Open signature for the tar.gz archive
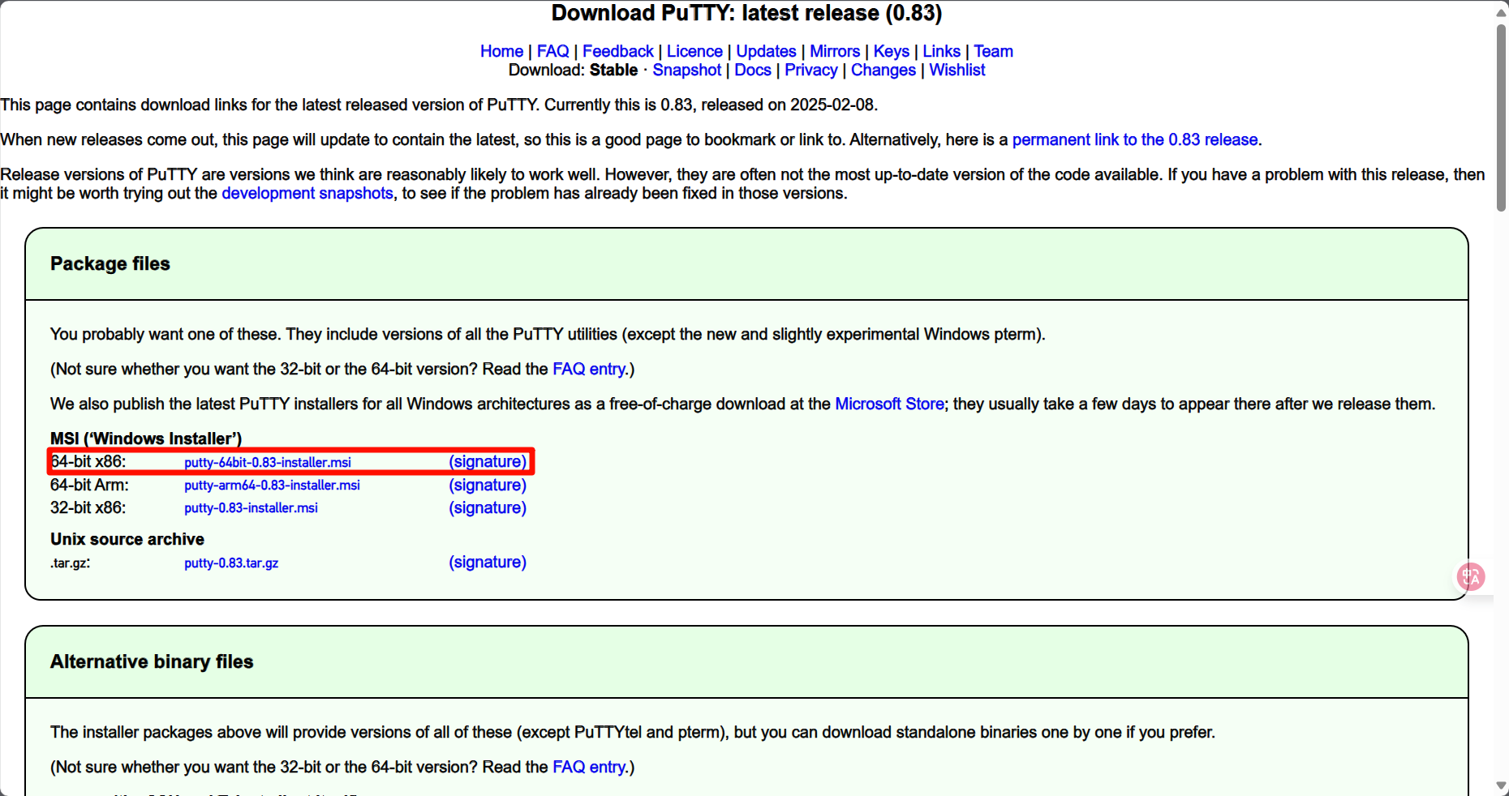Image resolution: width=1509 pixels, height=796 pixels. coord(488,562)
